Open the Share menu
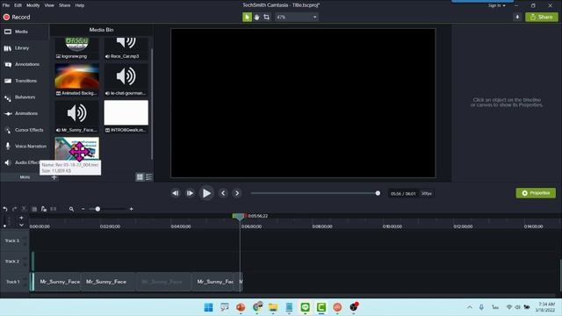562x316 pixels. pyautogui.click(x=64, y=5)
